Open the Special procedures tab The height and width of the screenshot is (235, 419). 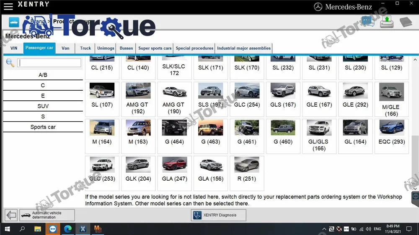pos(194,48)
